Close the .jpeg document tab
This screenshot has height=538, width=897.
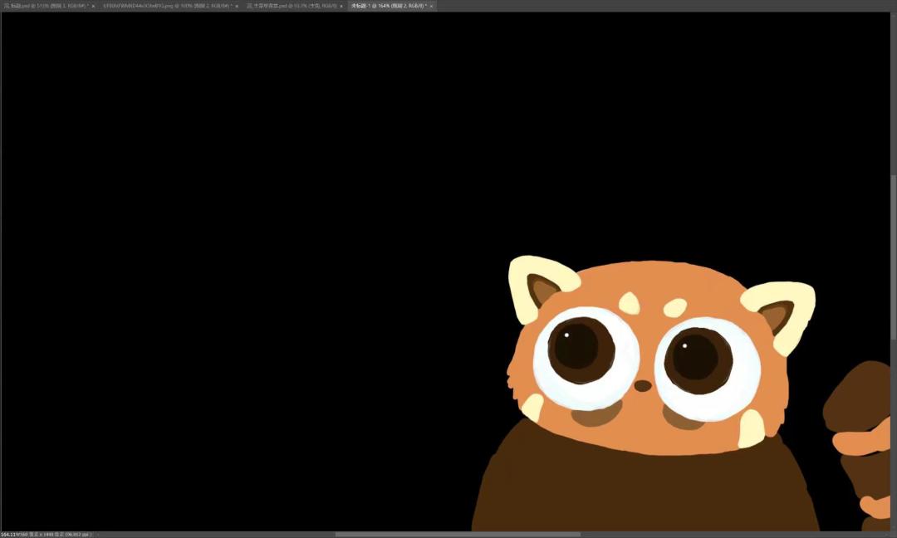[237, 6]
